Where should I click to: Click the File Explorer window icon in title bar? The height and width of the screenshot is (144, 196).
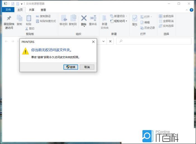(x=5, y=4)
